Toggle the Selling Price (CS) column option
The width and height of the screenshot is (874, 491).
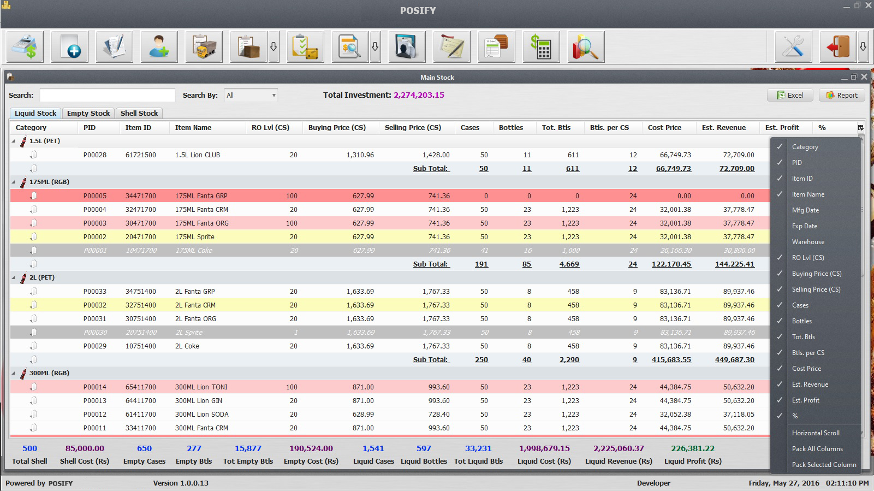tap(816, 289)
